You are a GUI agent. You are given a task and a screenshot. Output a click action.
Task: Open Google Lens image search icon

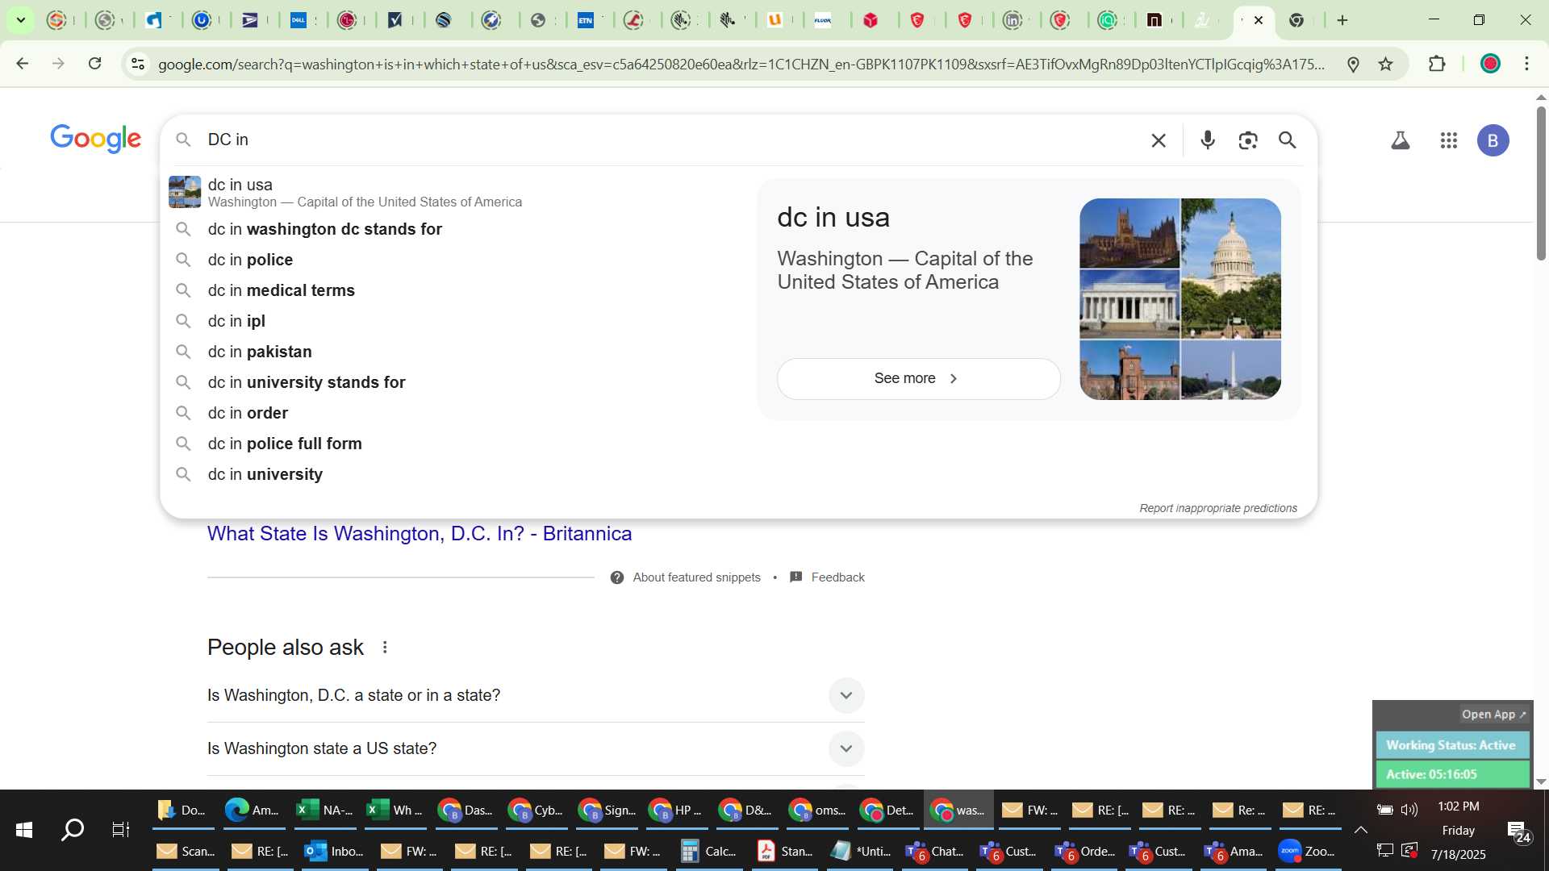pos(1248,140)
